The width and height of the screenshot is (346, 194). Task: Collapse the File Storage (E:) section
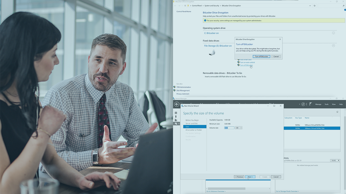click(333, 46)
